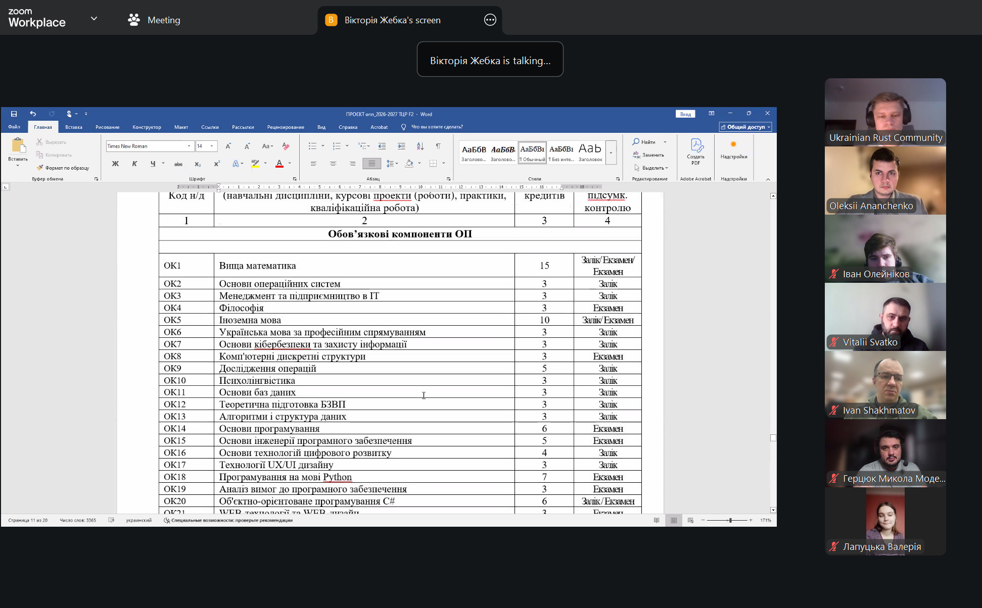
Task: Click the Общий доступ share button
Action: tap(745, 127)
